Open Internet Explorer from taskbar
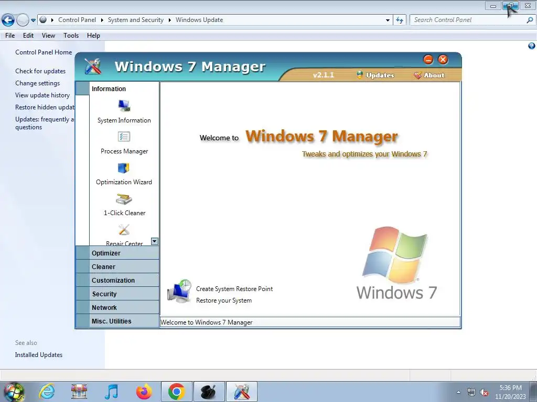This screenshot has height=402, width=537. click(x=47, y=392)
